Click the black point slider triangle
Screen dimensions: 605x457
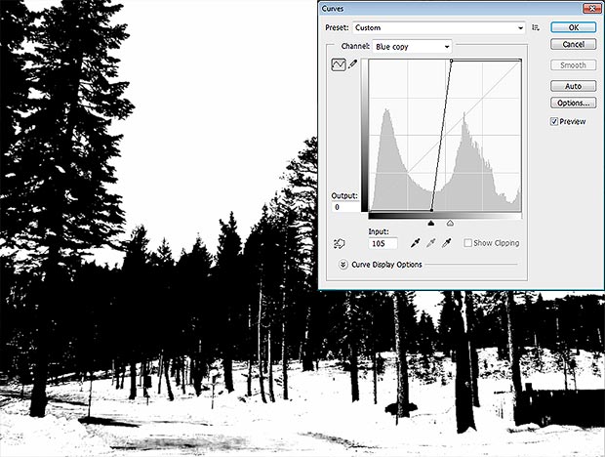pos(431,223)
